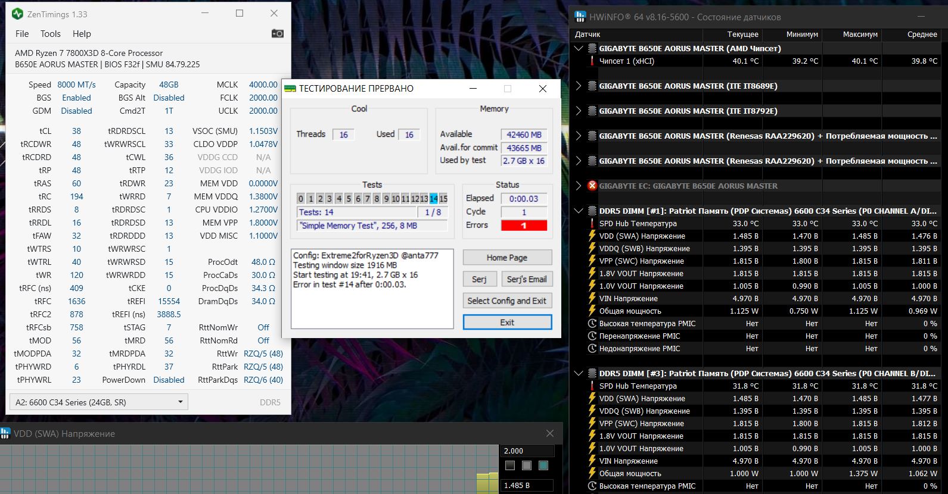Click DIMM #3 1.0V VOUT lightning bolt icon

tap(592, 448)
